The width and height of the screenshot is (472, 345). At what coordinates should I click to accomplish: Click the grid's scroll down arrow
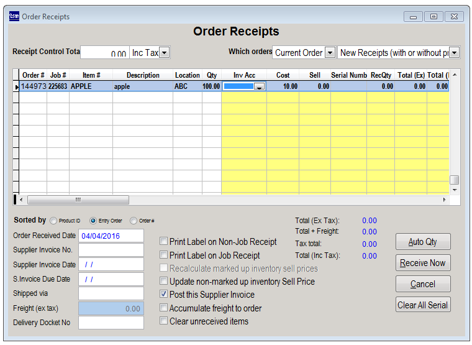pos(454,189)
